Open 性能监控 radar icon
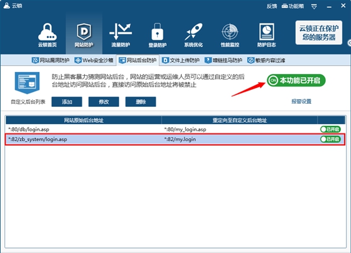This screenshot has height=253, width=351. pos(230,35)
